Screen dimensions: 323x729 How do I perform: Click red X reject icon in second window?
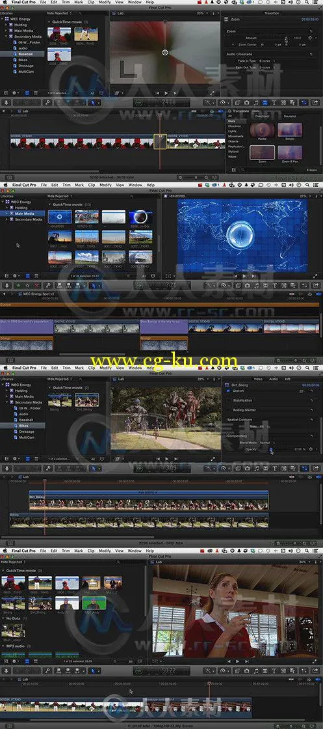click(36, 285)
